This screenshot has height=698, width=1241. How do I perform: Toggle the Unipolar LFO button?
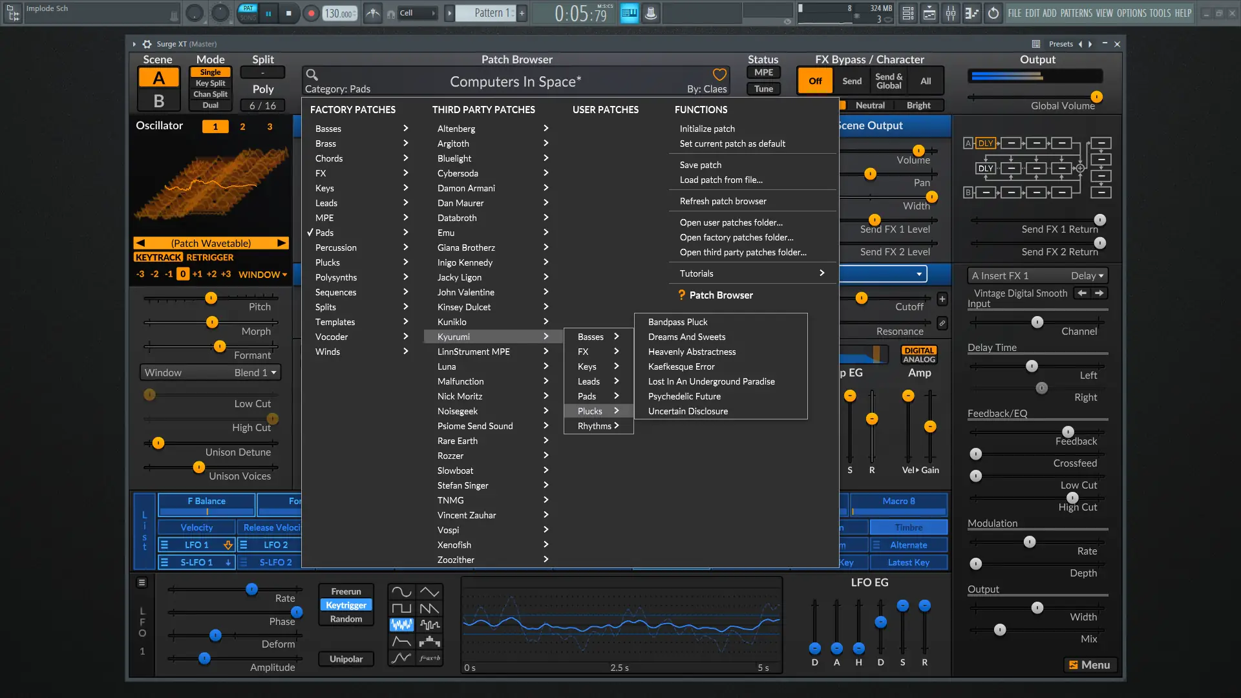346,659
